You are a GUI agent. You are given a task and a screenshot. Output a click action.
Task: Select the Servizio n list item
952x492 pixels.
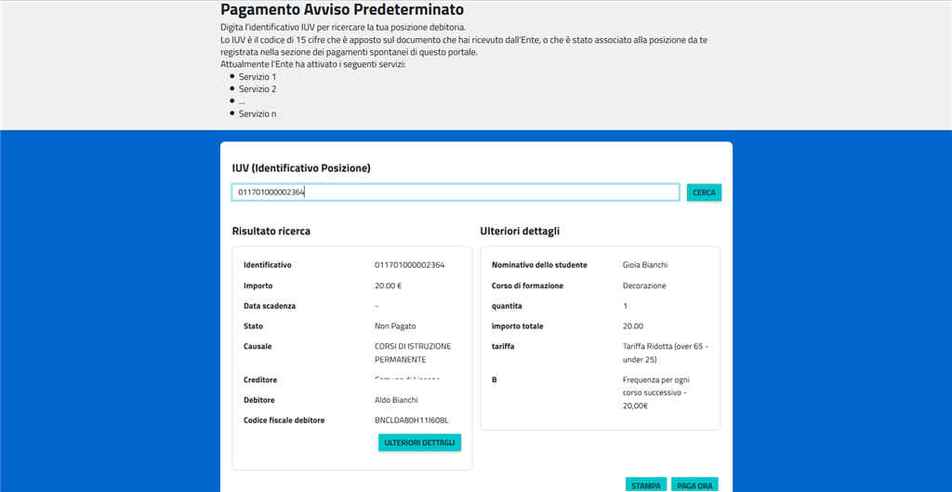click(258, 113)
